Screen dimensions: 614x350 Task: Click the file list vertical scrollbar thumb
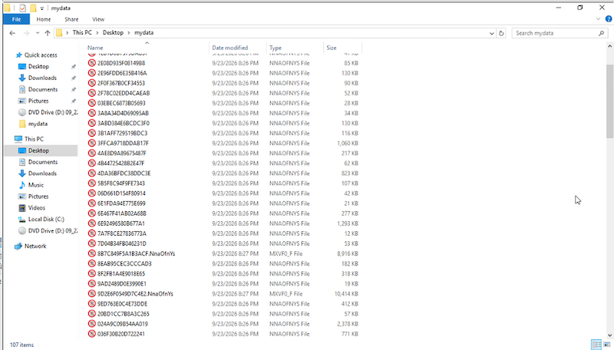tap(609, 101)
